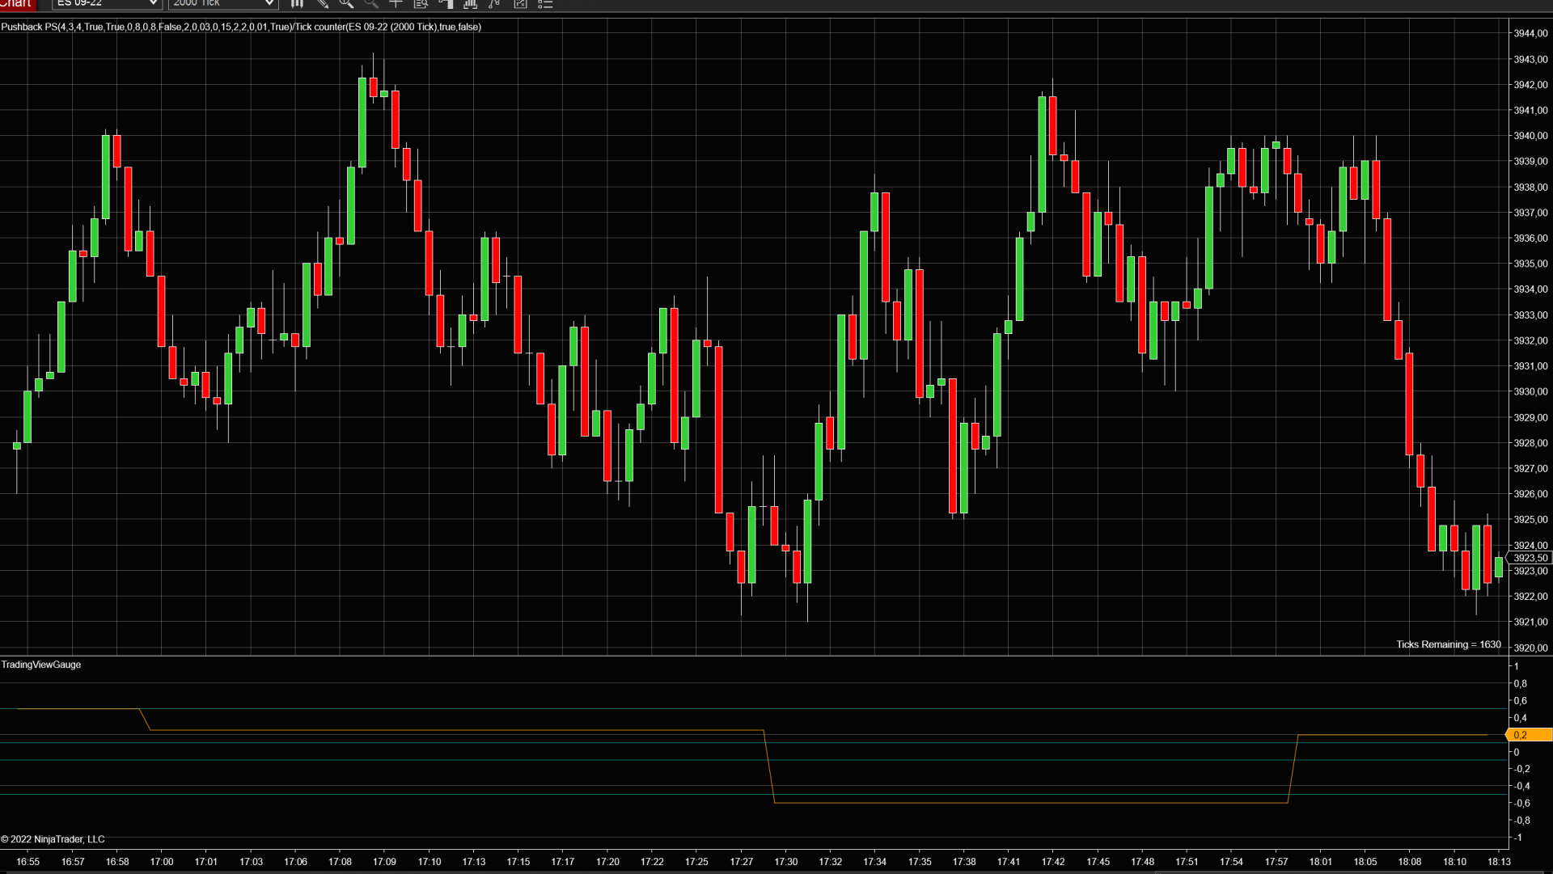Open the indicators icon
The width and height of the screenshot is (1553, 874).
(470, 4)
